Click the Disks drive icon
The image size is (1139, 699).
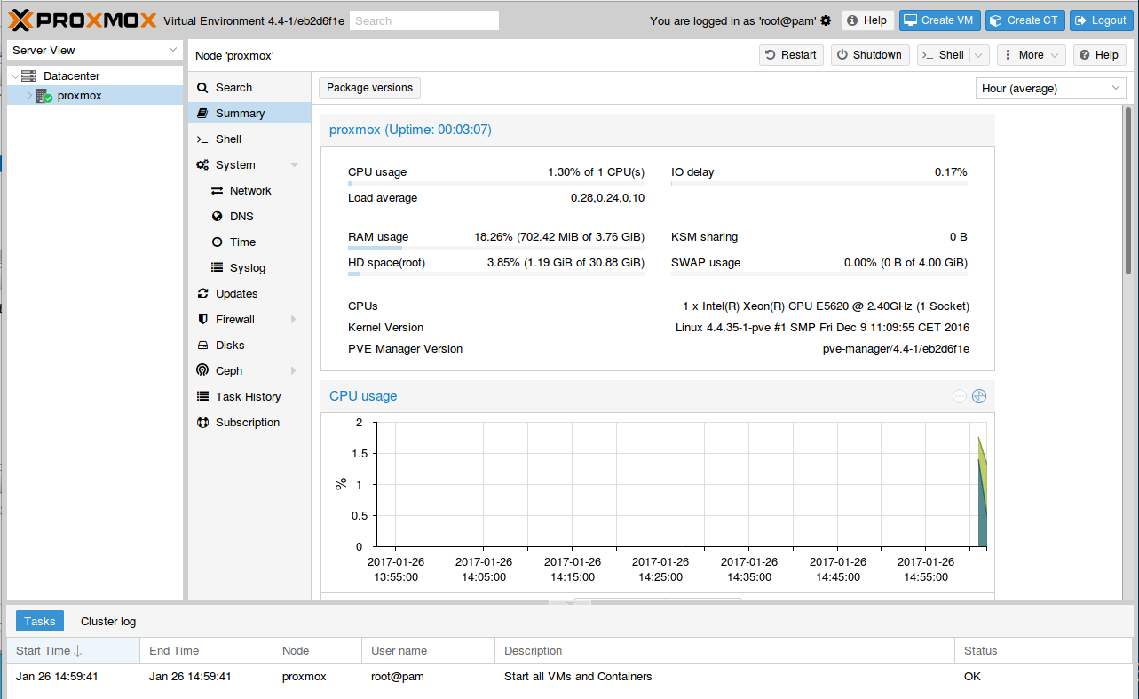pyautogui.click(x=202, y=346)
